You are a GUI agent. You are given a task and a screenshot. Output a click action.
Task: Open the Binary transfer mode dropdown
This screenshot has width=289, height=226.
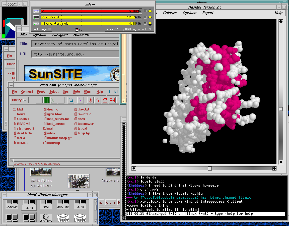20,100
